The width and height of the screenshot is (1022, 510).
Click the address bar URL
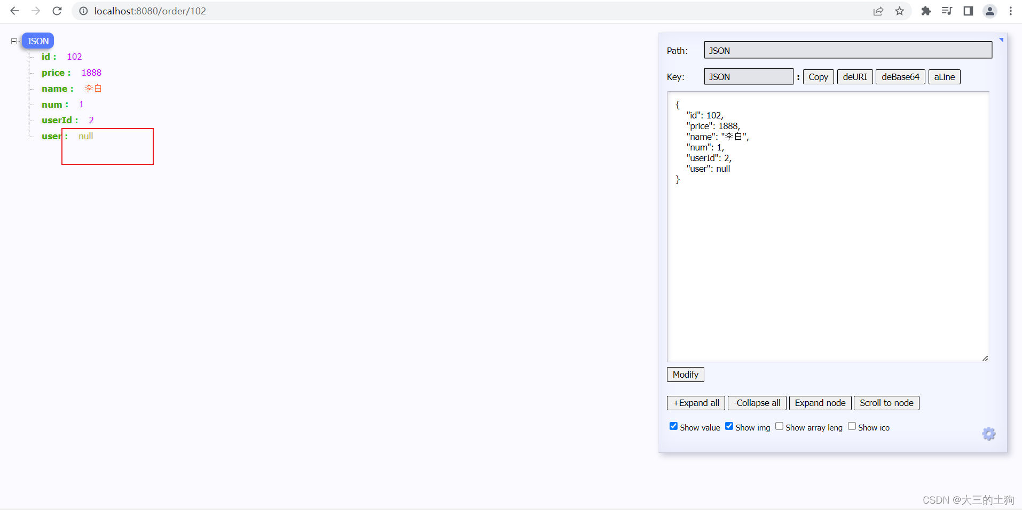point(150,11)
